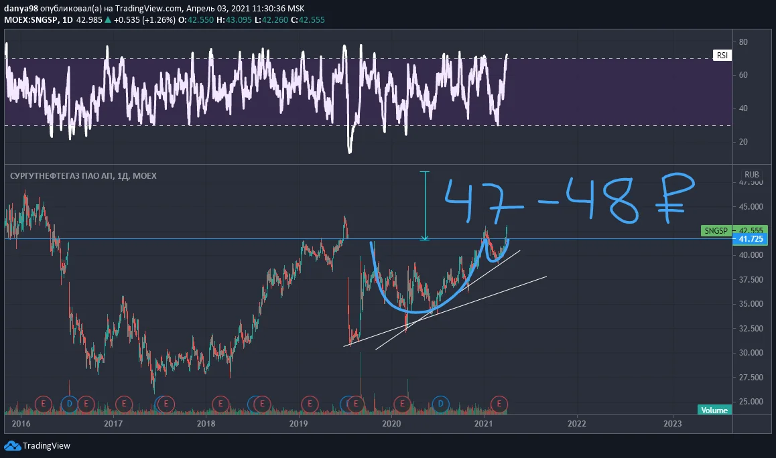Click the 25.000 price axis label
This screenshot has width=776, height=458.
coord(751,402)
